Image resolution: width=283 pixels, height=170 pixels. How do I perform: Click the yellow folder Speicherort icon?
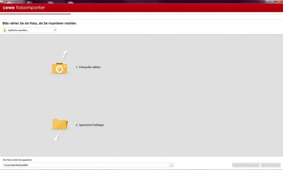pyautogui.click(x=60, y=124)
